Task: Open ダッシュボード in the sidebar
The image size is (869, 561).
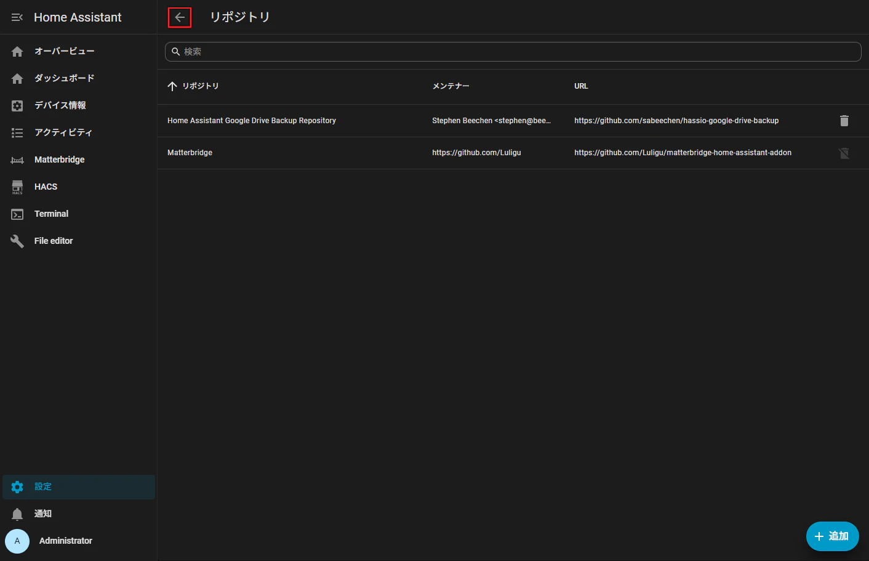Action: pyautogui.click(x=79, y=79)
